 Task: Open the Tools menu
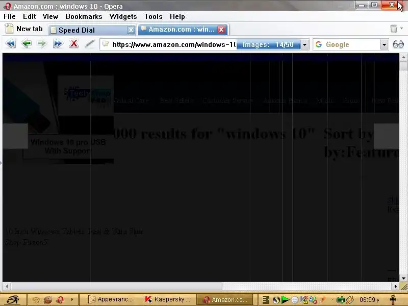coord(154,16)
